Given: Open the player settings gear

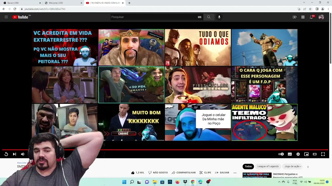Looking at the screenshot, I should tap(298, 154).
